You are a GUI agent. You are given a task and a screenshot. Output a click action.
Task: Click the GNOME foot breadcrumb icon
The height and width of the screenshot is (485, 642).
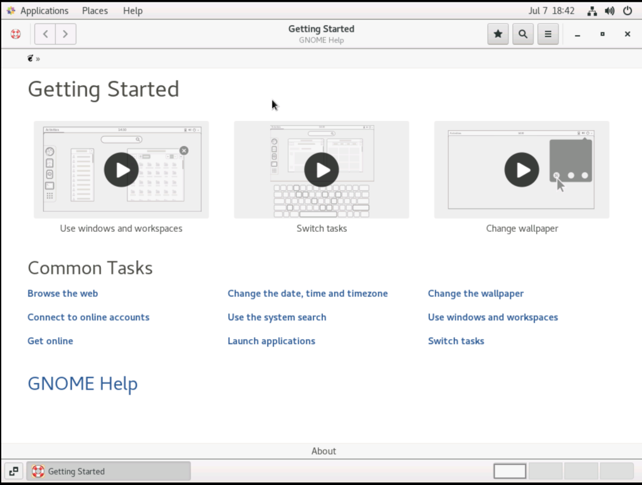(30, 58)
